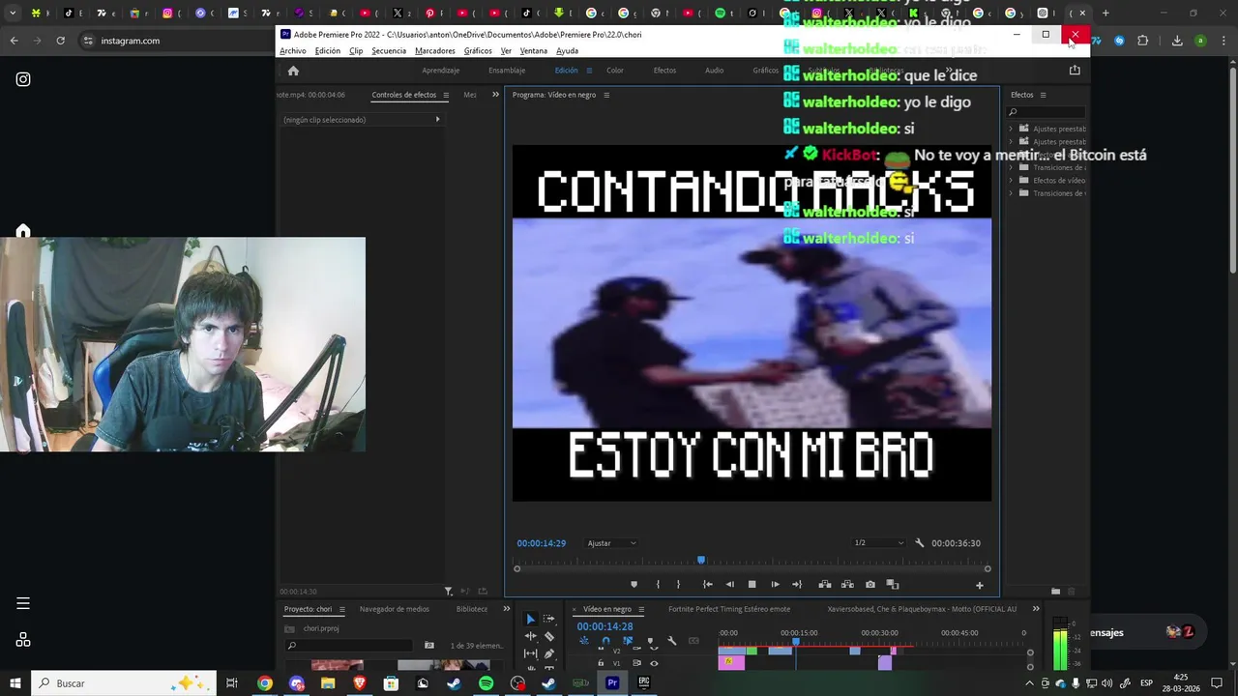Image resolution: width=1238 pixels, height=696 pixels.
Task: Select the Ripple Edit tool
Action: (x=530, y=636)
